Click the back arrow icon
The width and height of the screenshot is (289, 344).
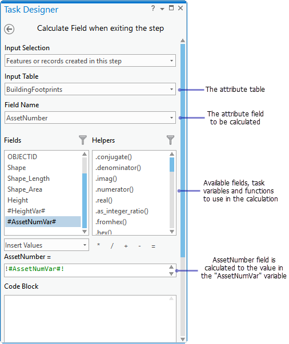point(9,29)
